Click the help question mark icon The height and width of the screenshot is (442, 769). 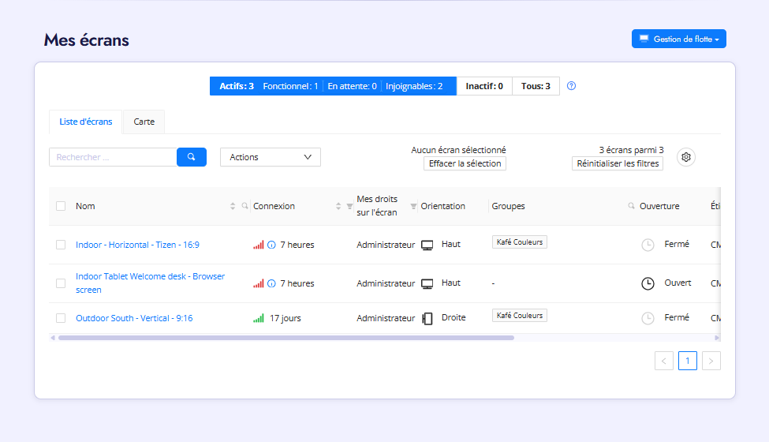(x=572, y=86)
